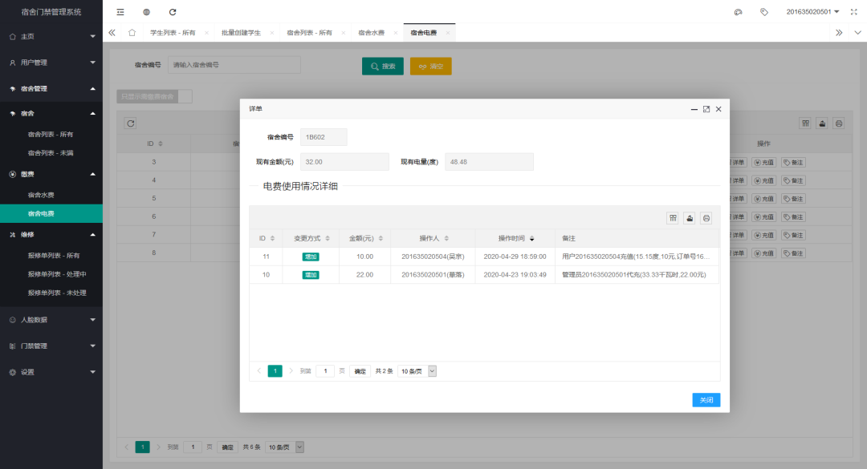Switch to 批量创建学生 tab

[x=241, y=33]
